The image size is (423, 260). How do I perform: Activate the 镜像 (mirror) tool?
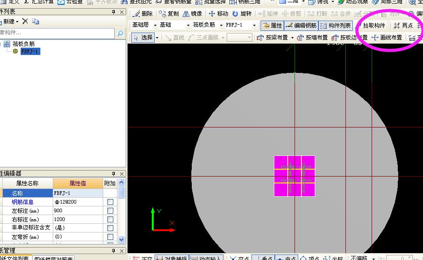192,13
